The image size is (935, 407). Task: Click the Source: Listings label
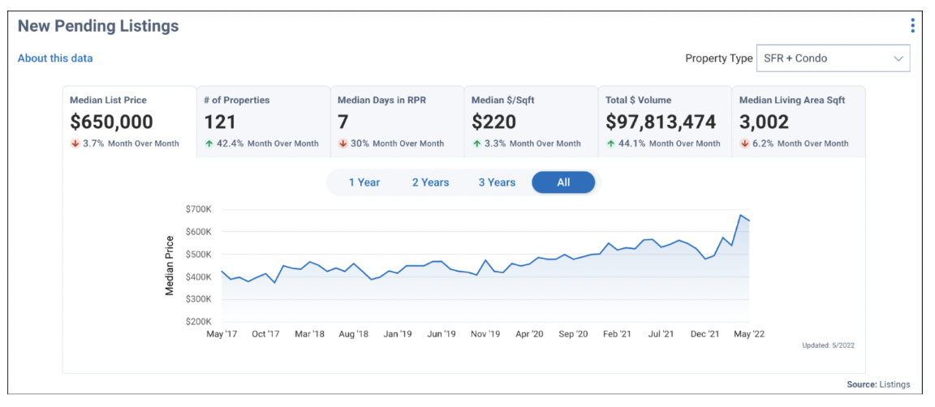tap(878, 384)
